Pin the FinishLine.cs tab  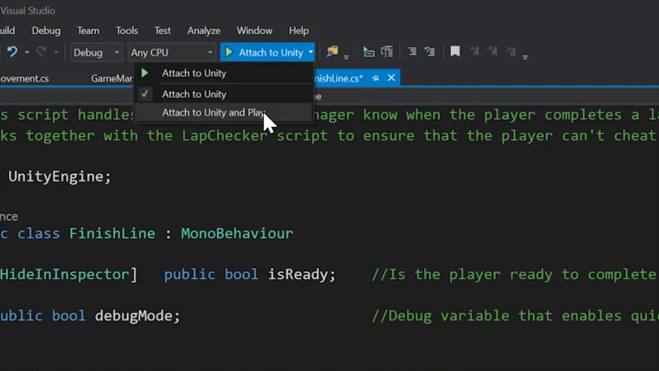click(x=375, y=78)
